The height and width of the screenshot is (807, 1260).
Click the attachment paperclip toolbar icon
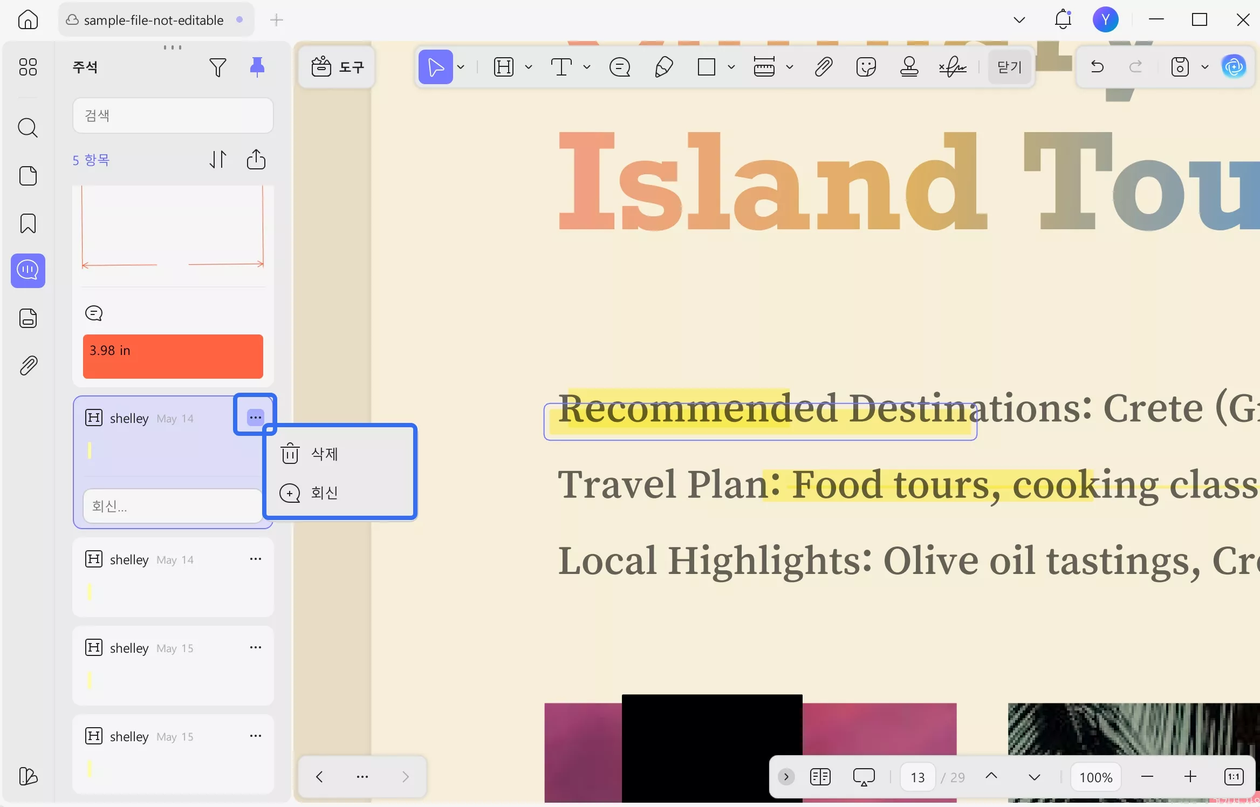tap(823, 67)
